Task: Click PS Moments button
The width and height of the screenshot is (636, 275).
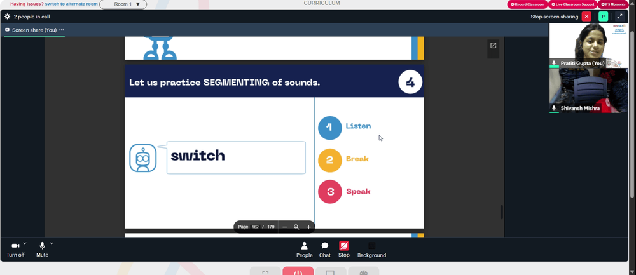Action: 612,4
